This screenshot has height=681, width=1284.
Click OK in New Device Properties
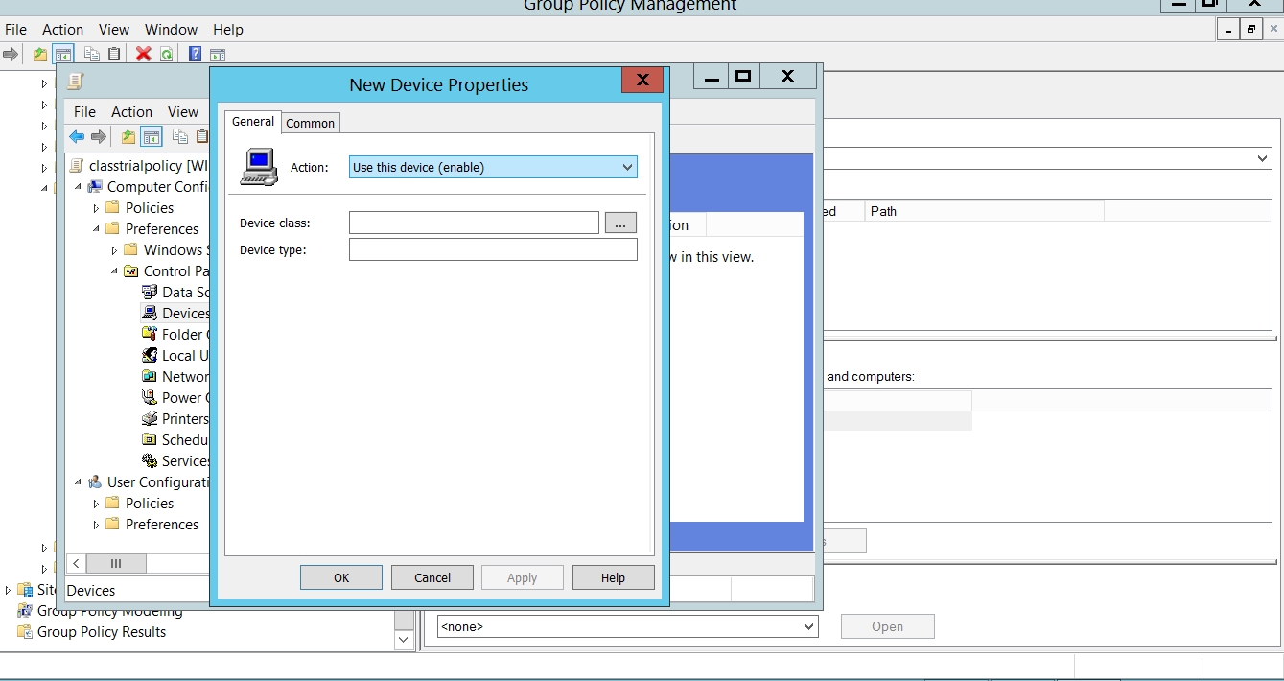click(x=341, y=577)
